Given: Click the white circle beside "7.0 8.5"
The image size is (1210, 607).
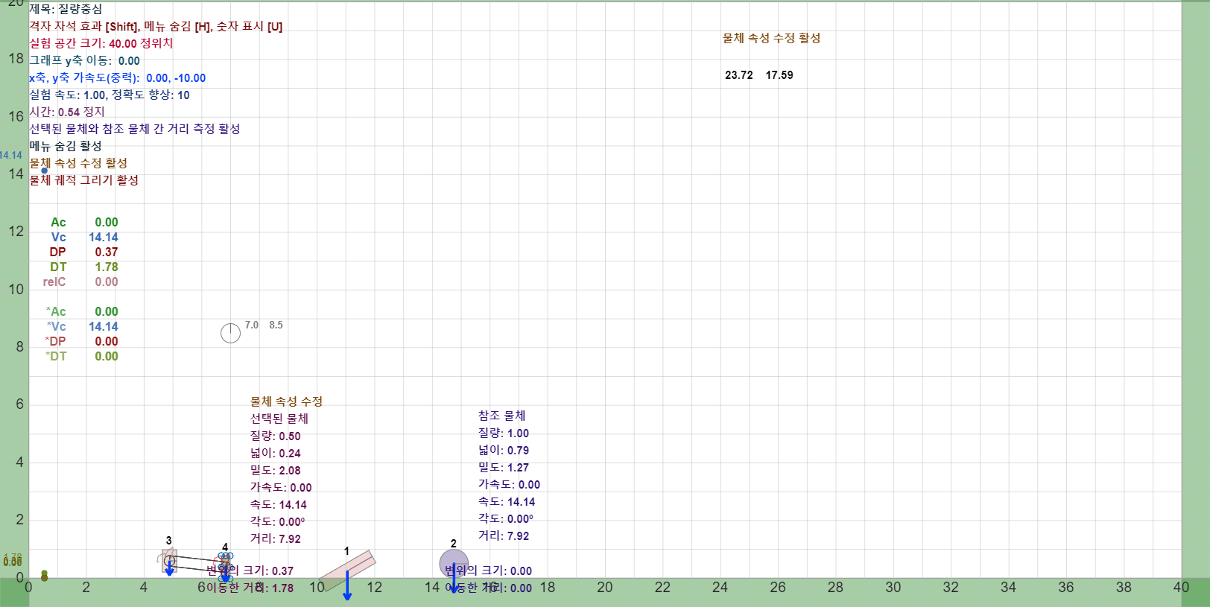Looking at the screenshot, I should [x=231, y=333].
